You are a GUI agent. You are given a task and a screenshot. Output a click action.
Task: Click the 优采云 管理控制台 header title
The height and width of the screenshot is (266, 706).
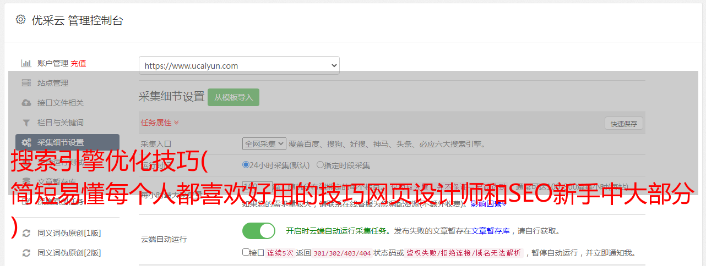coord(77,20)
